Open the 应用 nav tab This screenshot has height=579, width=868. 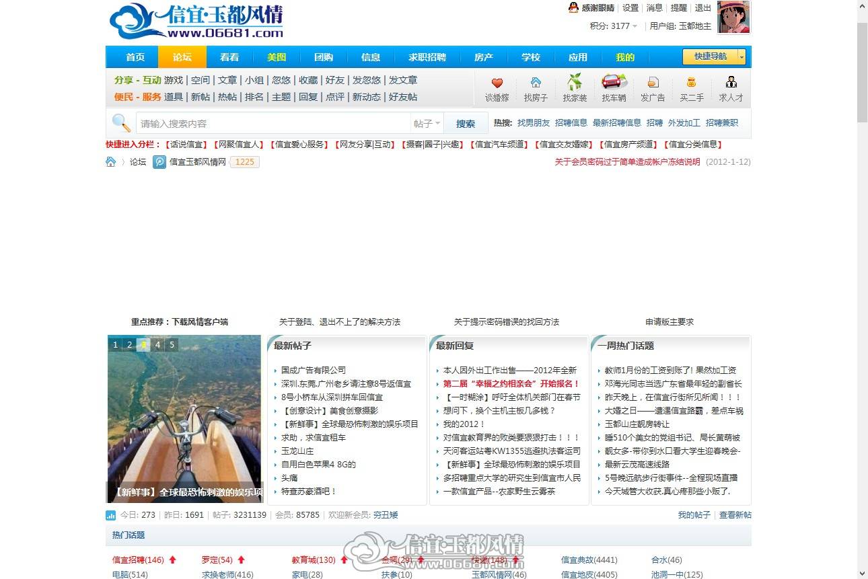578,57
